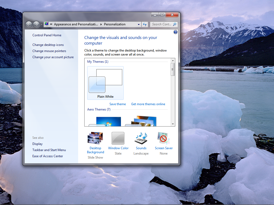The height and width of the screenshot is (205, 274).
Task: Click the magnifying glass search icon
Action: [175, 24]
